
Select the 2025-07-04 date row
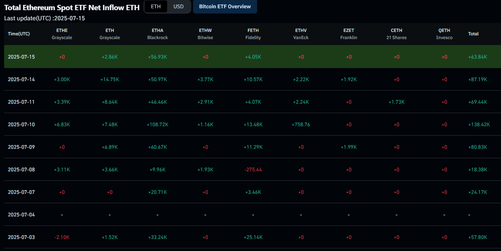pos(21,215)
